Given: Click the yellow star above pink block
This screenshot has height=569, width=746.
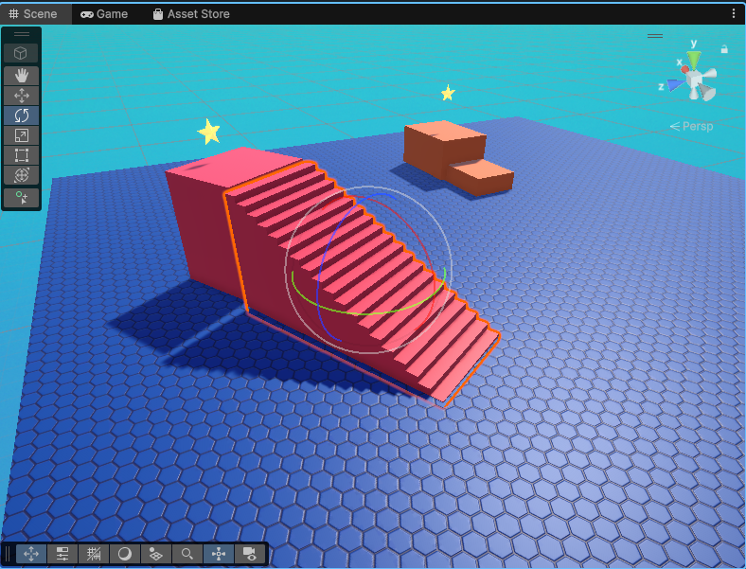Looking at the screenshot, I should (x=209, y=132).
